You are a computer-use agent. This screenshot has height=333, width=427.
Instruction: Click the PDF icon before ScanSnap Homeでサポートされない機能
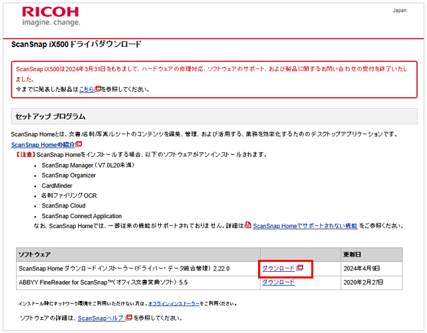(248, 225)
